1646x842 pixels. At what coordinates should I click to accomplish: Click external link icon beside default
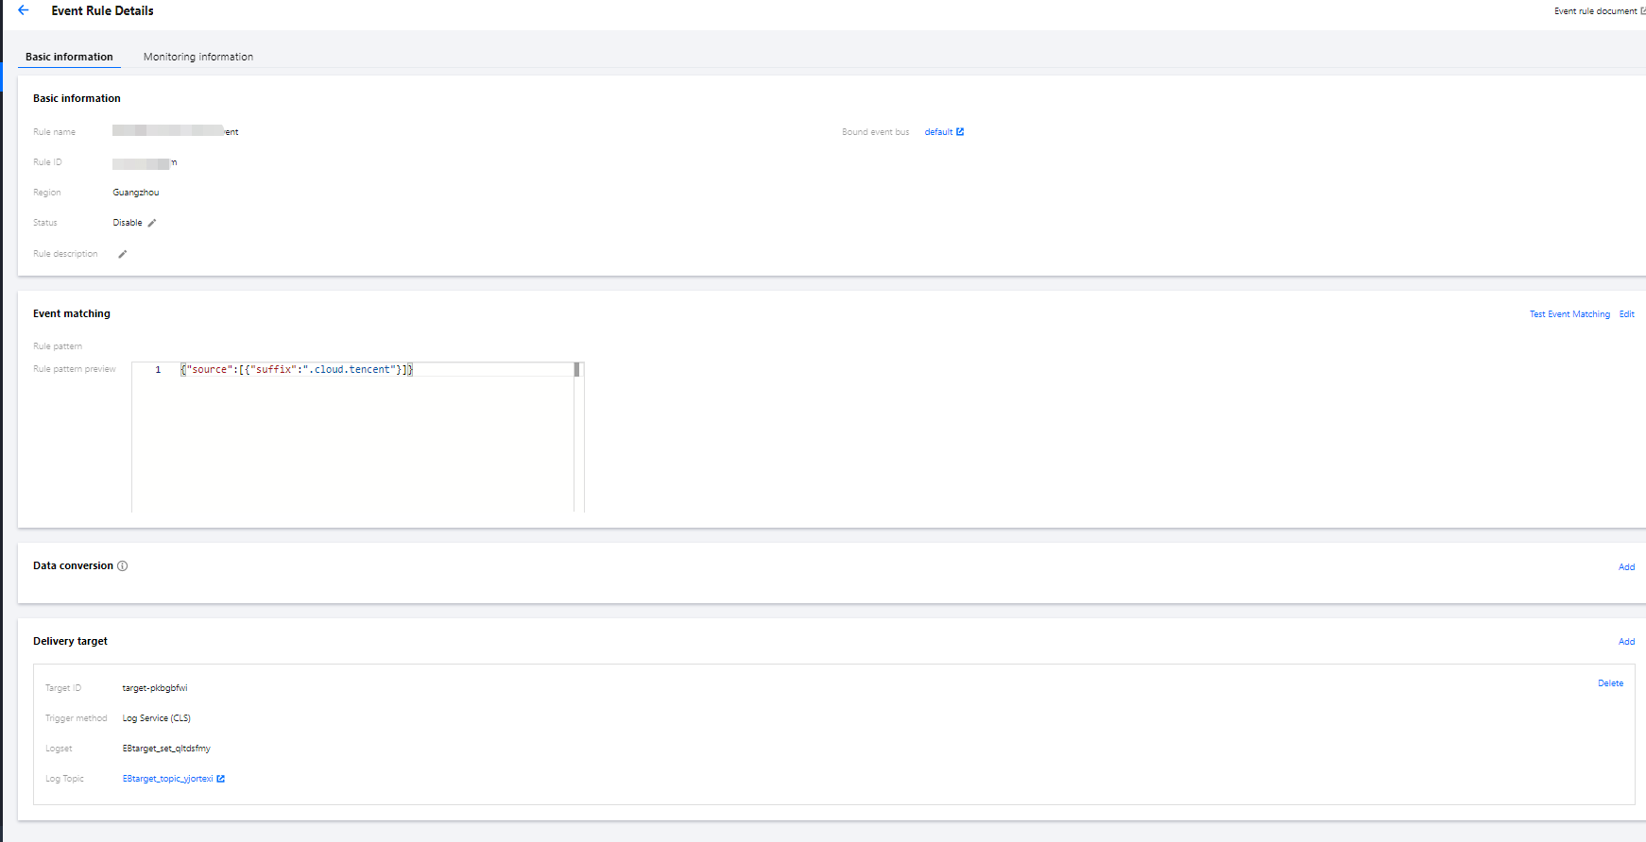pos(960,132)
